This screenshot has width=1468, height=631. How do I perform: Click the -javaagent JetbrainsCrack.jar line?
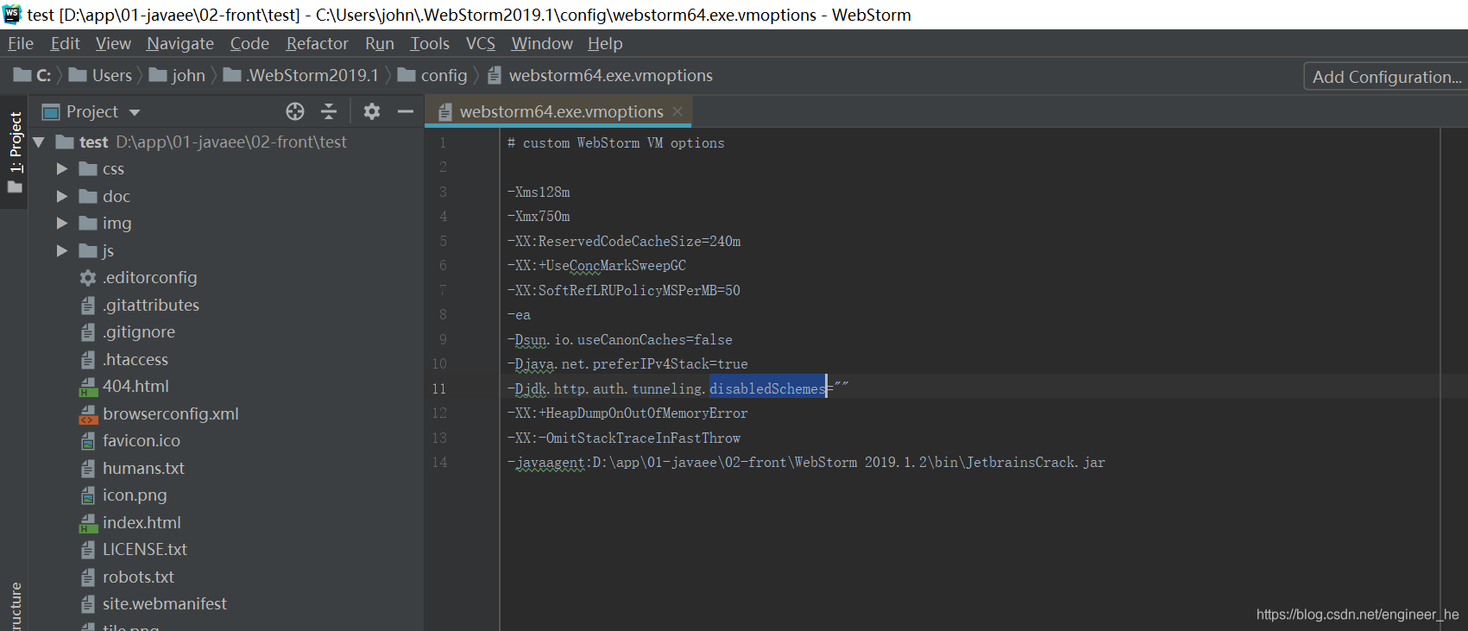tap(806, 463)
